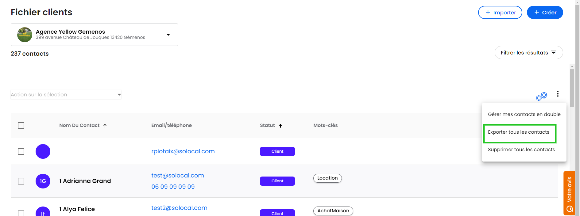The height and width of the screenshot is (216, 580).
Task: Click the contact name 1 Alya Felice
Action: click(x=77, y=209)
